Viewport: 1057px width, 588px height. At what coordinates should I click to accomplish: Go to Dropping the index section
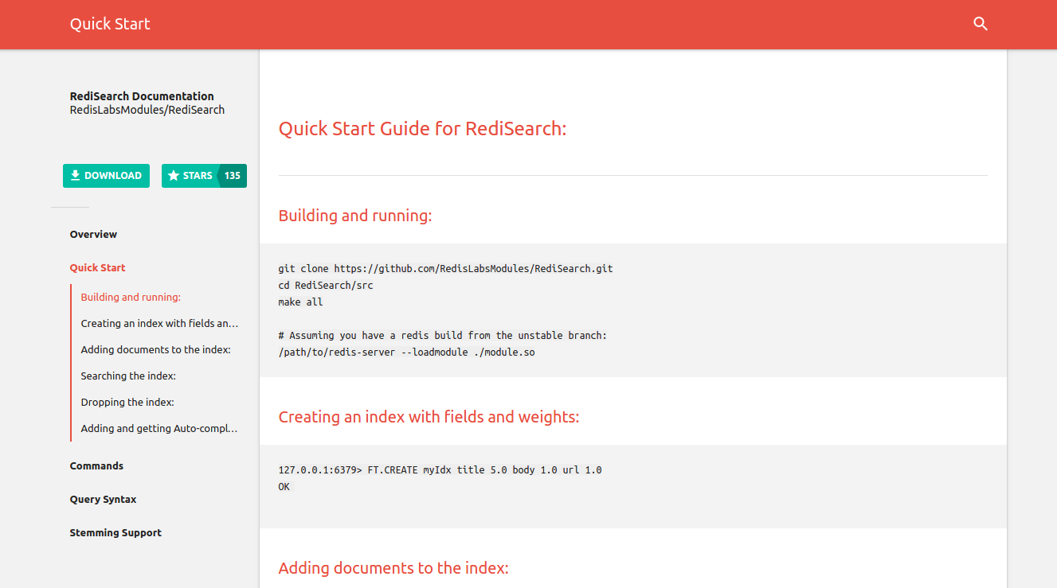[x=127, y=403]
